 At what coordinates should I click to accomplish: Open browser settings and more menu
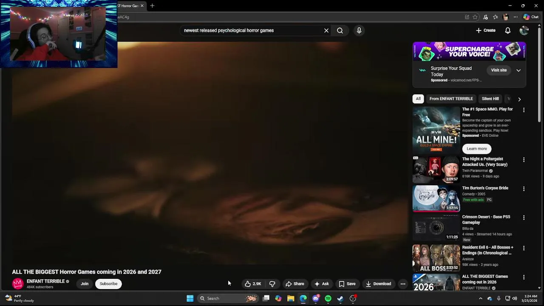pos(516,17)
